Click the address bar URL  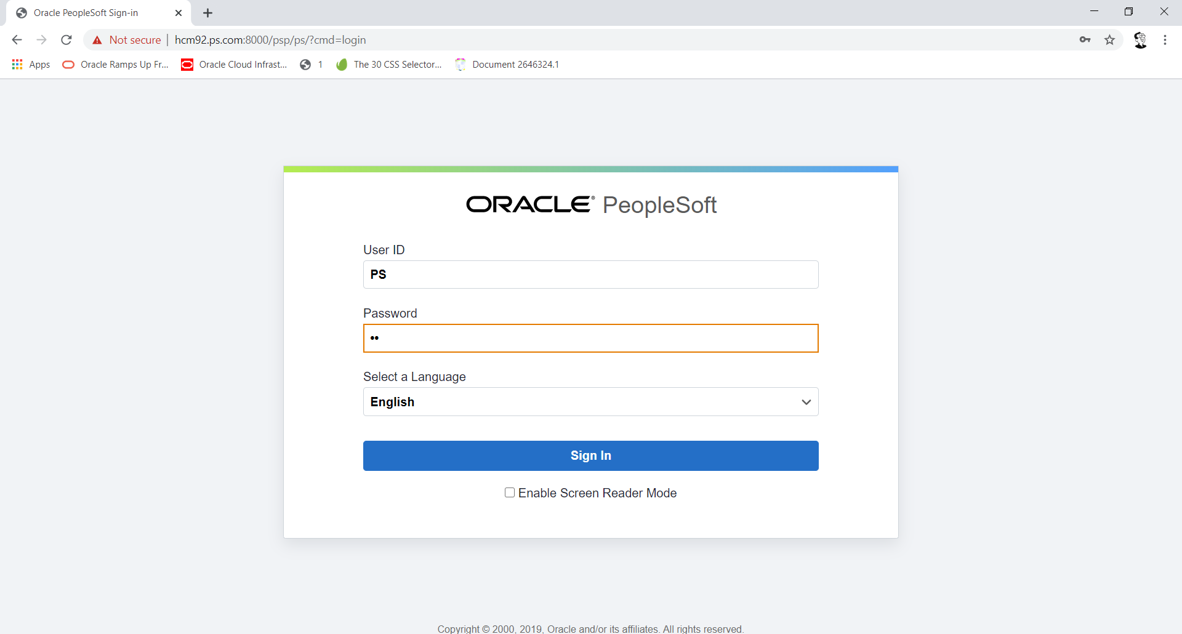(x=271, y=40)
